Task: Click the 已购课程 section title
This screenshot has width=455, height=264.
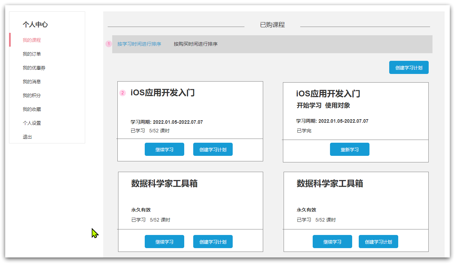Action: coord(272,25)
